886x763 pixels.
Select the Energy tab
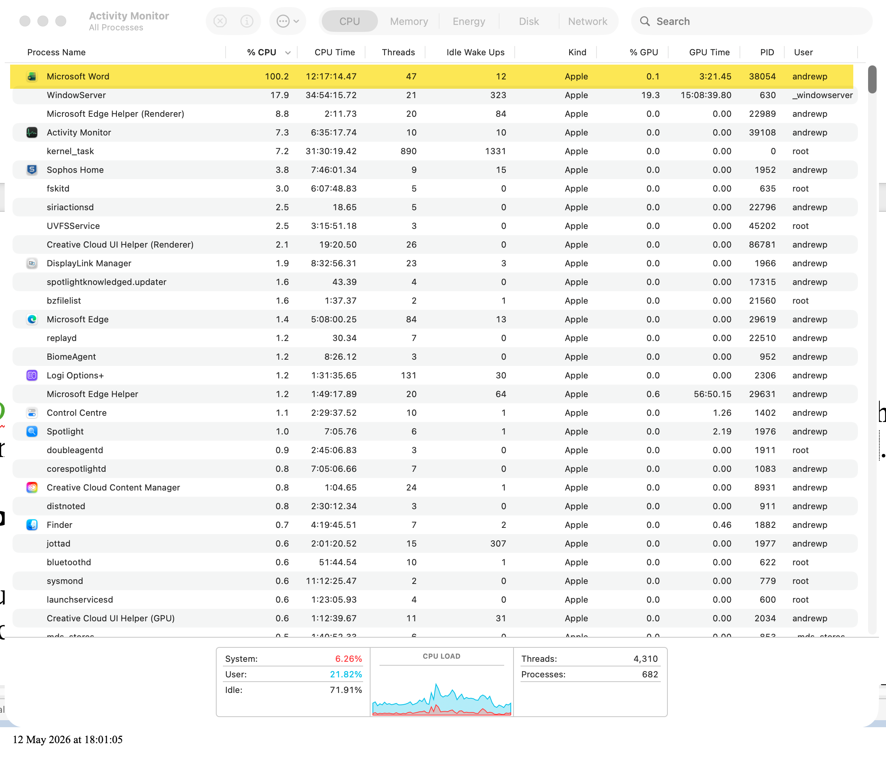pyautogui.click(x=469, y=21)
